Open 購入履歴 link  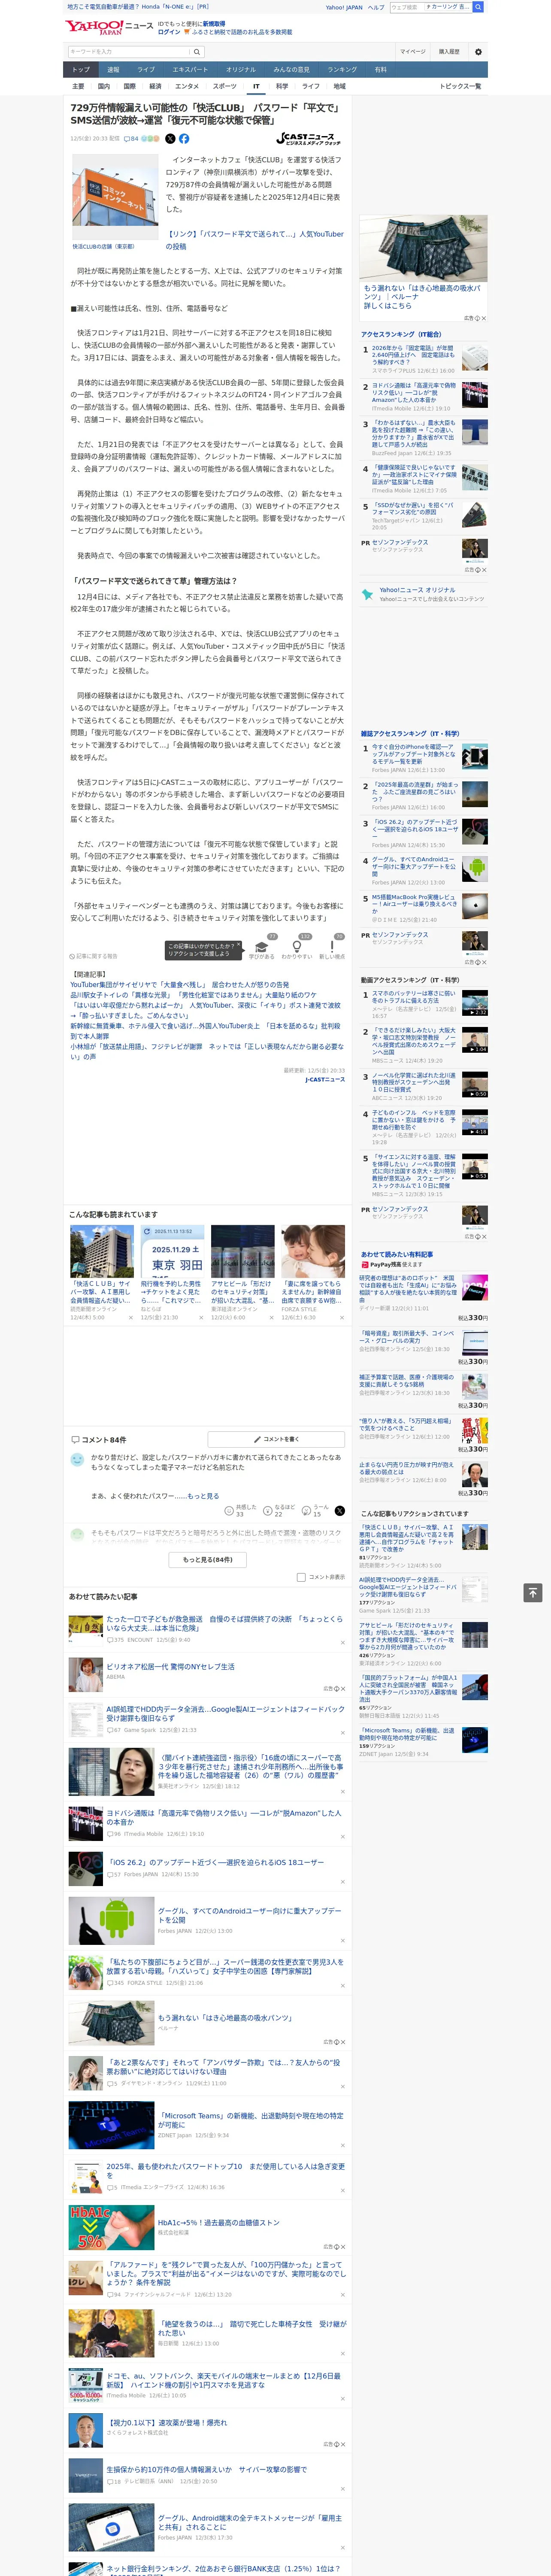(x=449, y=52)
